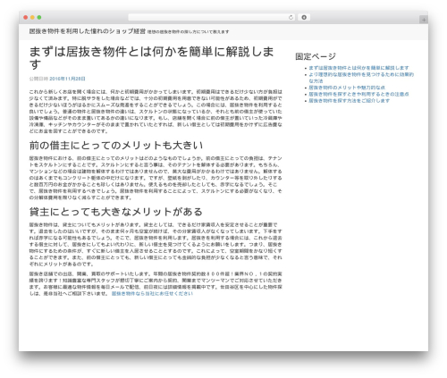447x378 pixels.
Task: Open sidebar link より理想的な居抜き物件を見つけるために効果的な方法
Action: click(x=361, y=78)
